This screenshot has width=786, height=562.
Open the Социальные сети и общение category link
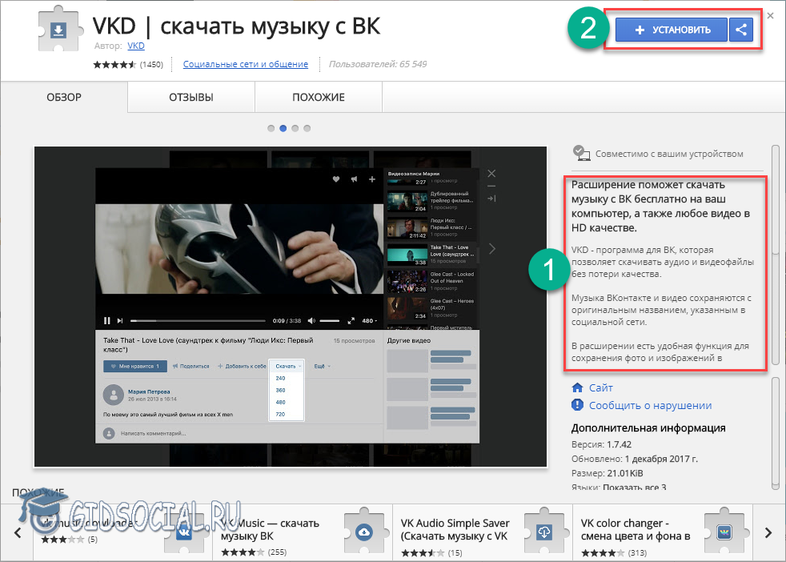pos(246,64)
